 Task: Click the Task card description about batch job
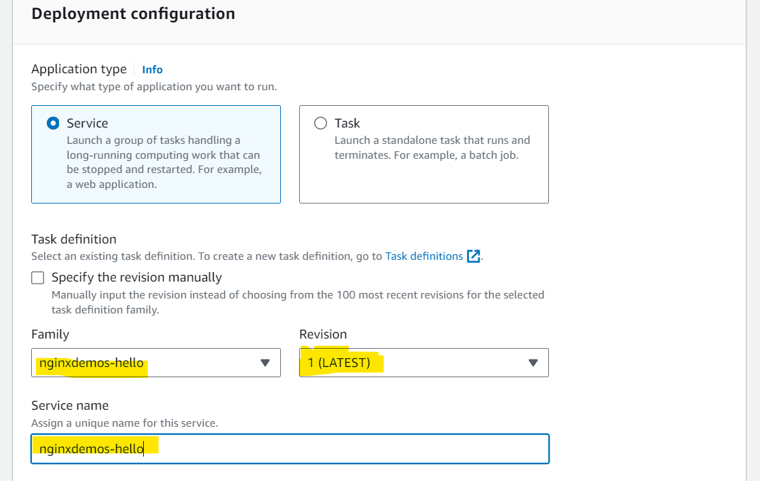[x=432, y=148]
